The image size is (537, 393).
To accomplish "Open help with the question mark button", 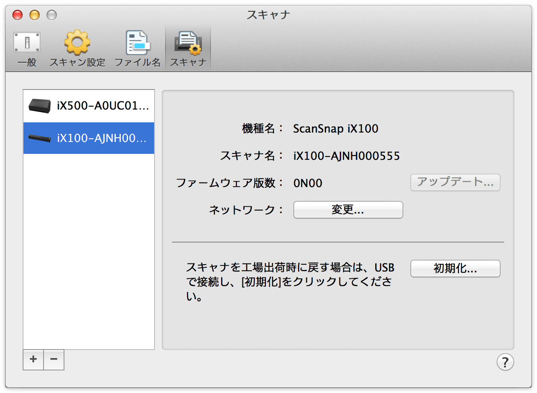I will point(505,362).
